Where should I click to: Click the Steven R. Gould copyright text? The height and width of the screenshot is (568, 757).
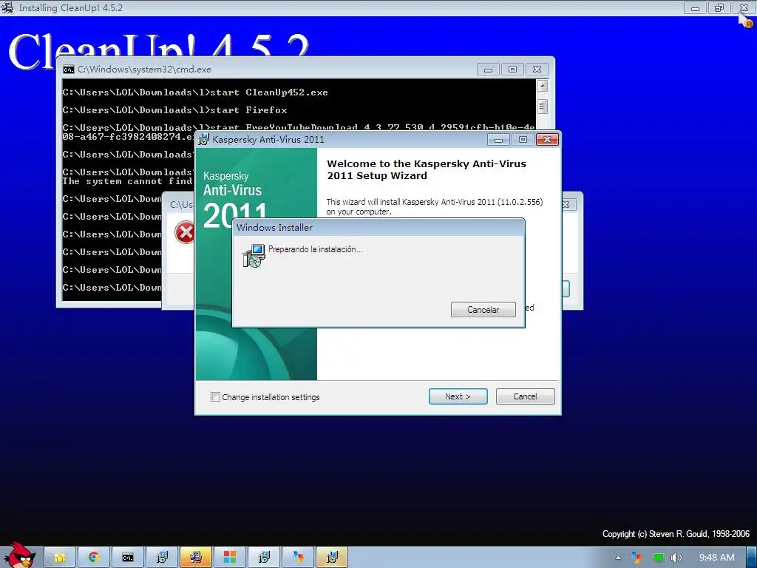point(676,534)
